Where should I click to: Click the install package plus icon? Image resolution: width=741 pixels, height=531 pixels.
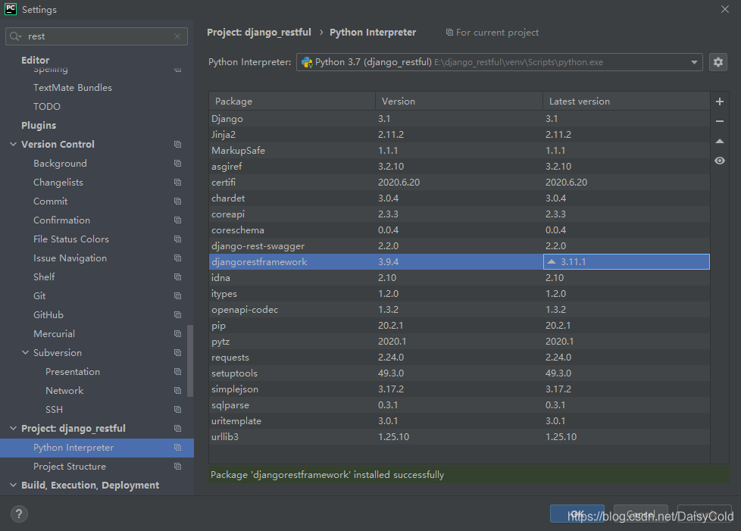coord(719,102)
